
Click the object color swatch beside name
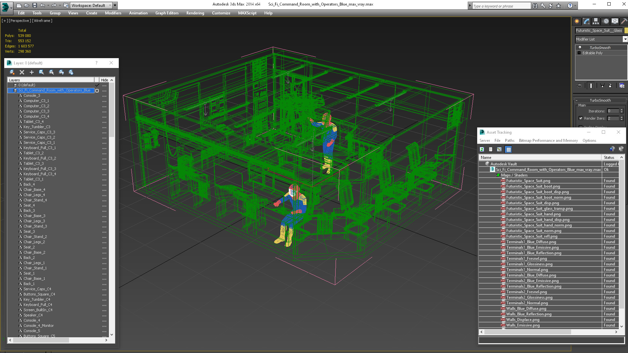click(626, 30)
